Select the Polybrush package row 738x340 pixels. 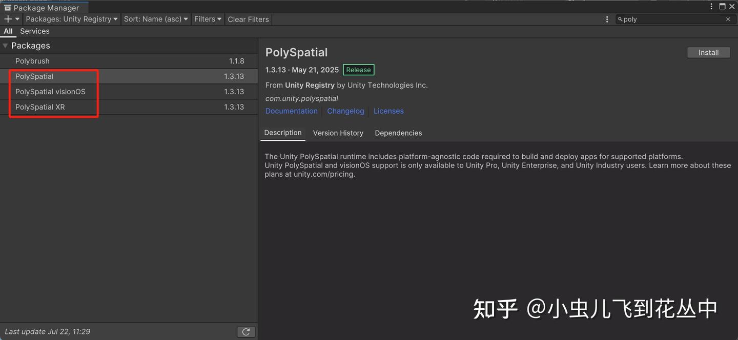pos(129,61)
